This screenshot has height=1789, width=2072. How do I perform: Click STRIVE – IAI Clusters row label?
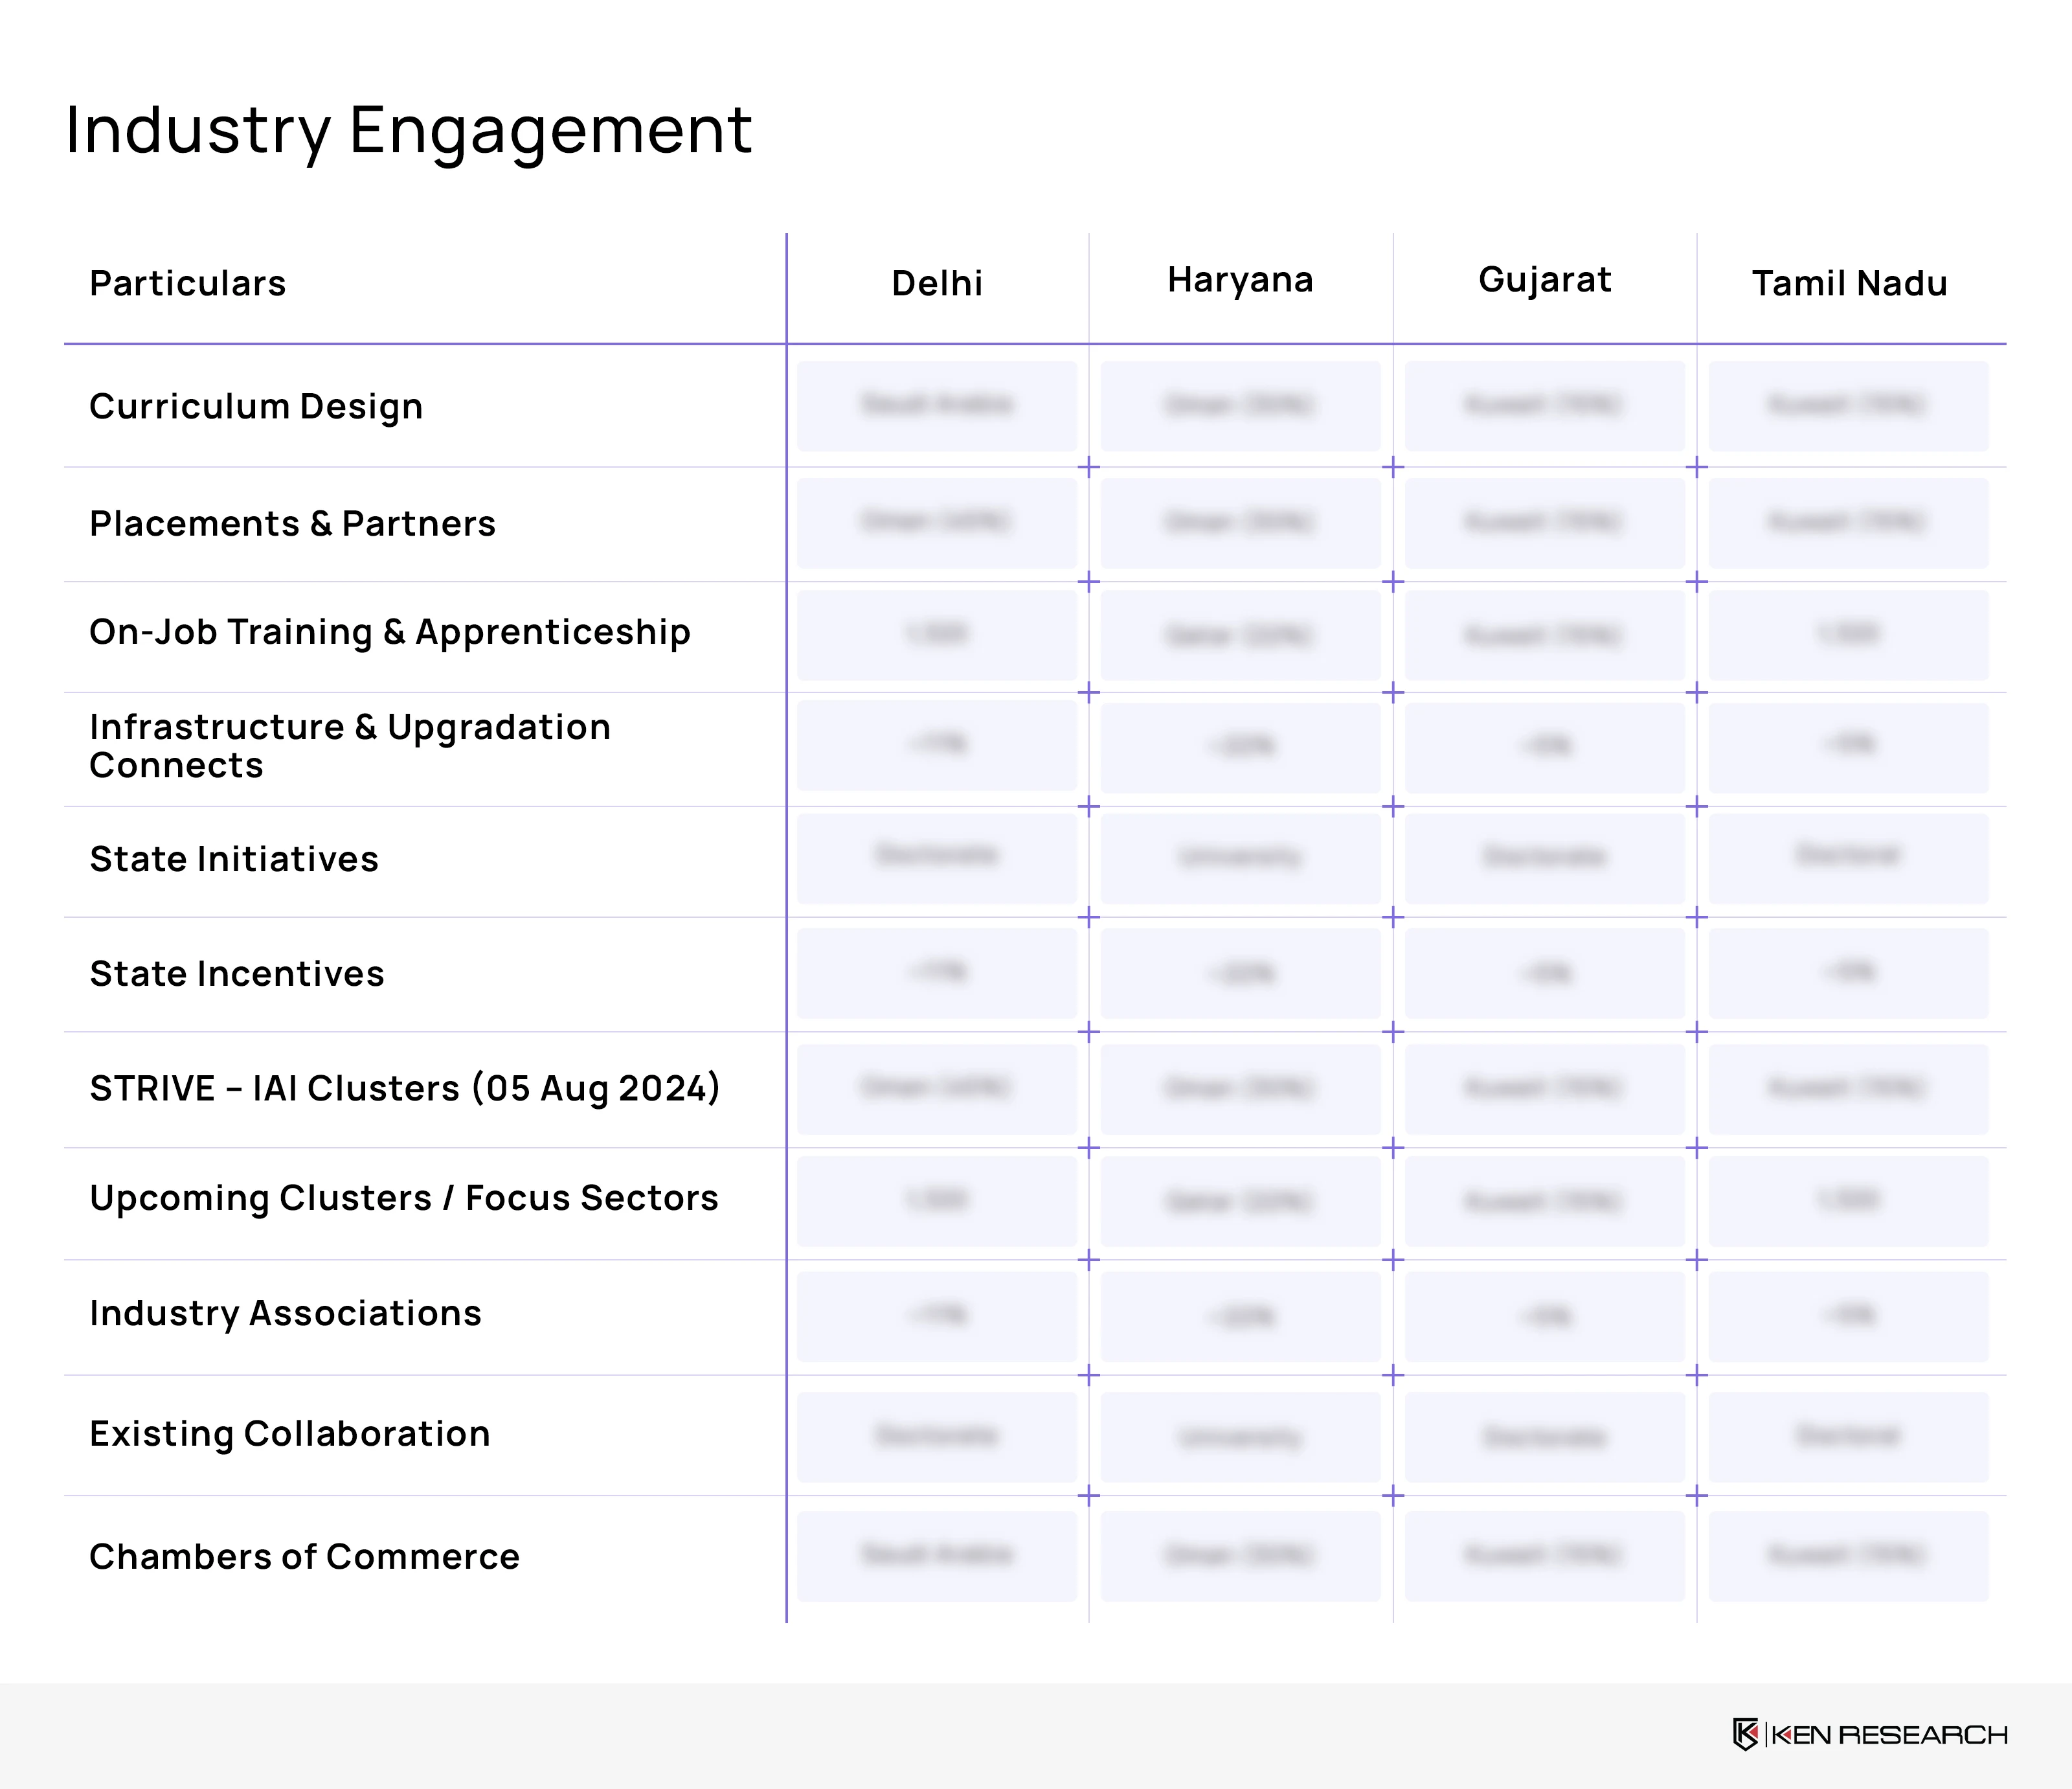tap(404, 1089)
